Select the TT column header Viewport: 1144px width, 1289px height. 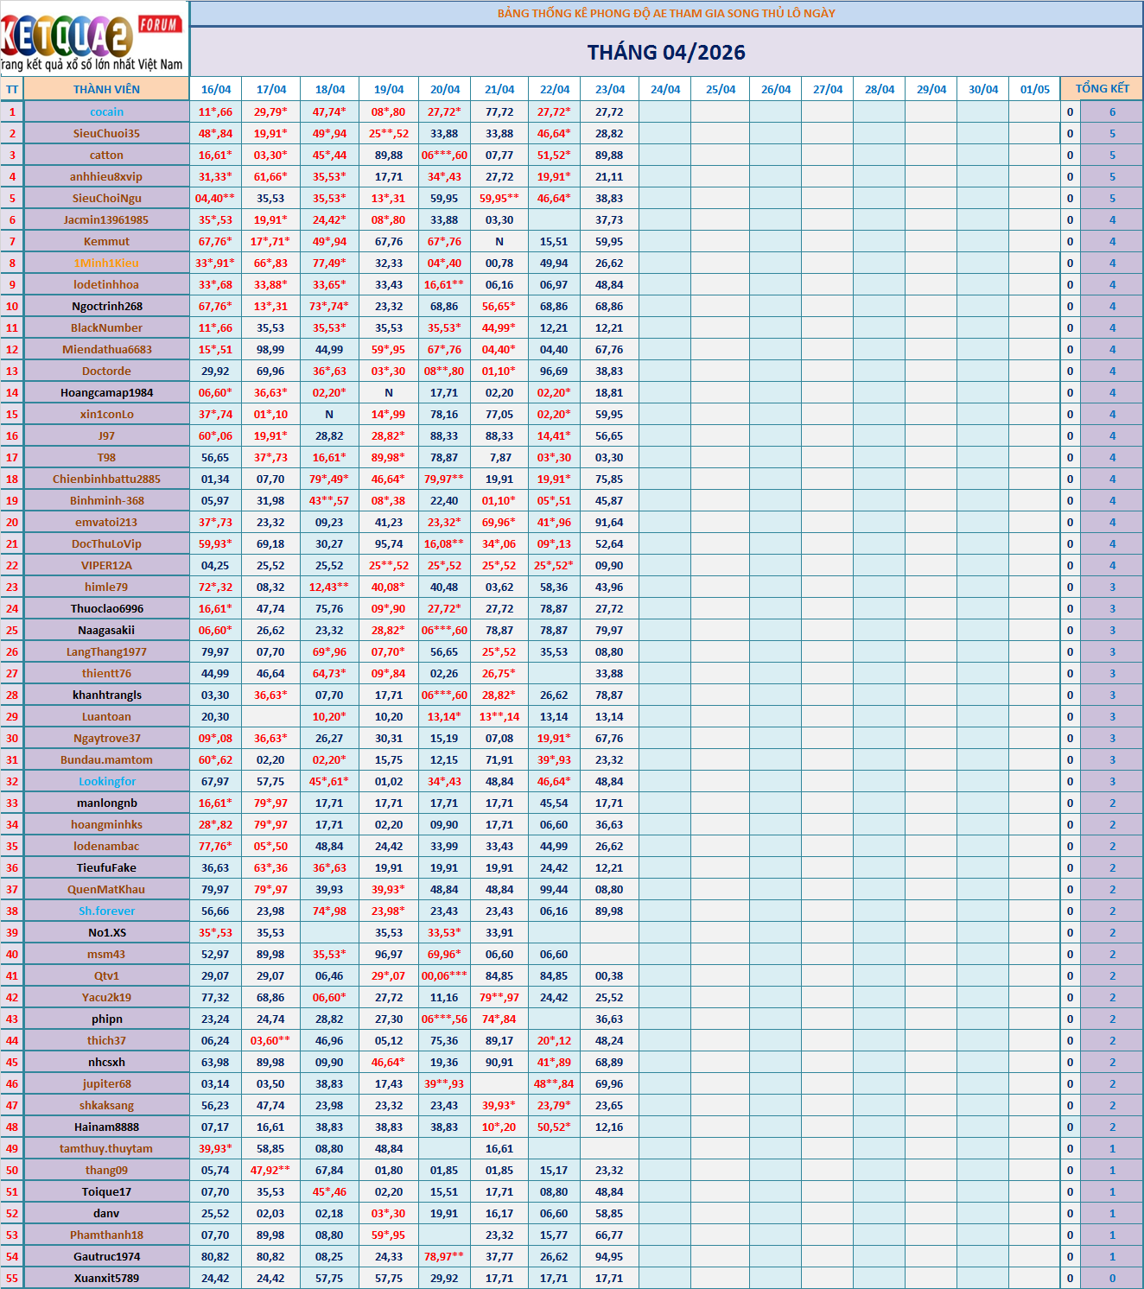(12, 89)
